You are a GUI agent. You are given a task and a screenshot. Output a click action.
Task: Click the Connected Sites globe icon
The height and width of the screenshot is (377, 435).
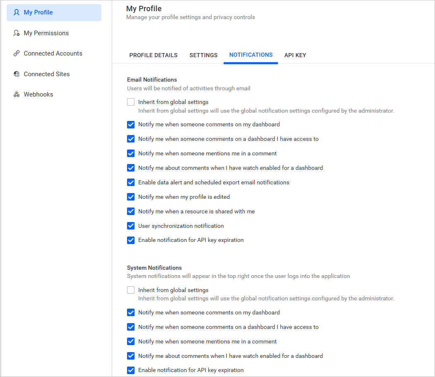coord(16,74)
